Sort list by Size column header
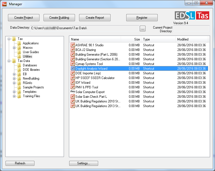The width and height of the screenshot is (215, 171). tap(131, 39)
